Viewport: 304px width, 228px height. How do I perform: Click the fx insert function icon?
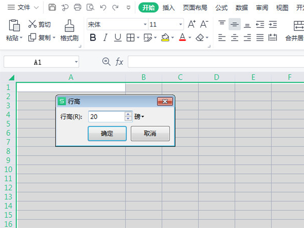(119, 62)
